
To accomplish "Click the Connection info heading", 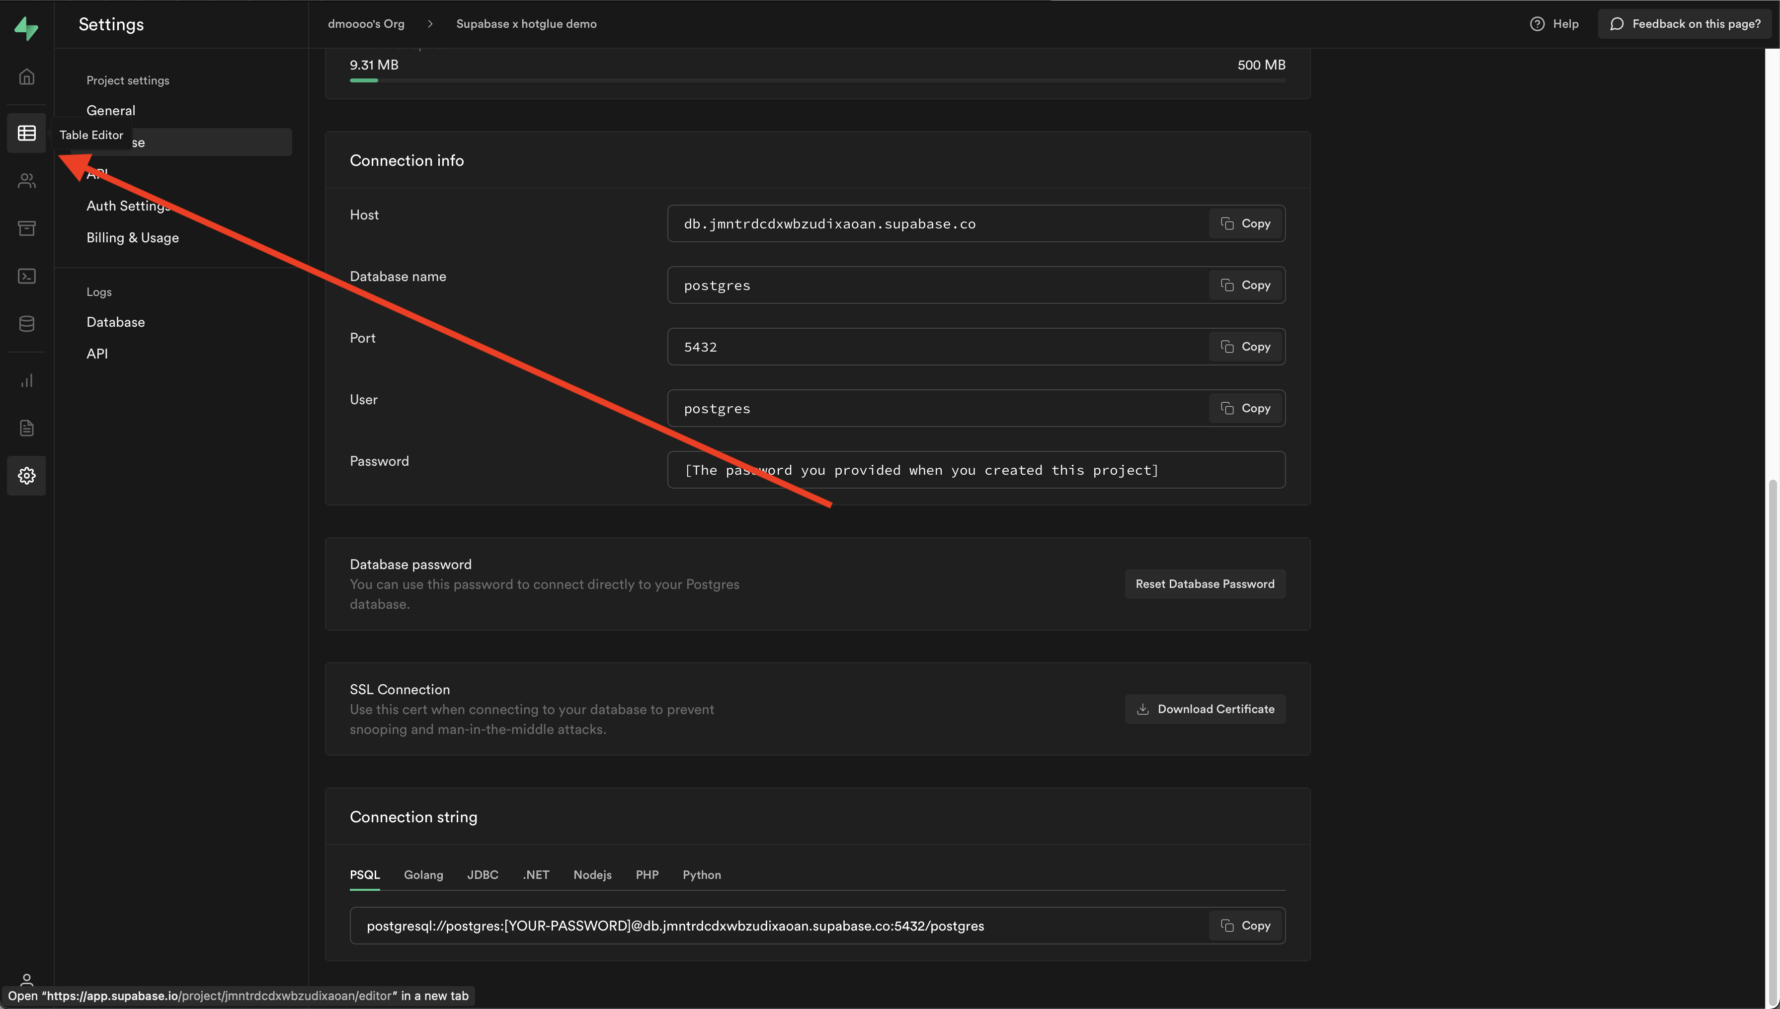I will (x=407, y=160).
